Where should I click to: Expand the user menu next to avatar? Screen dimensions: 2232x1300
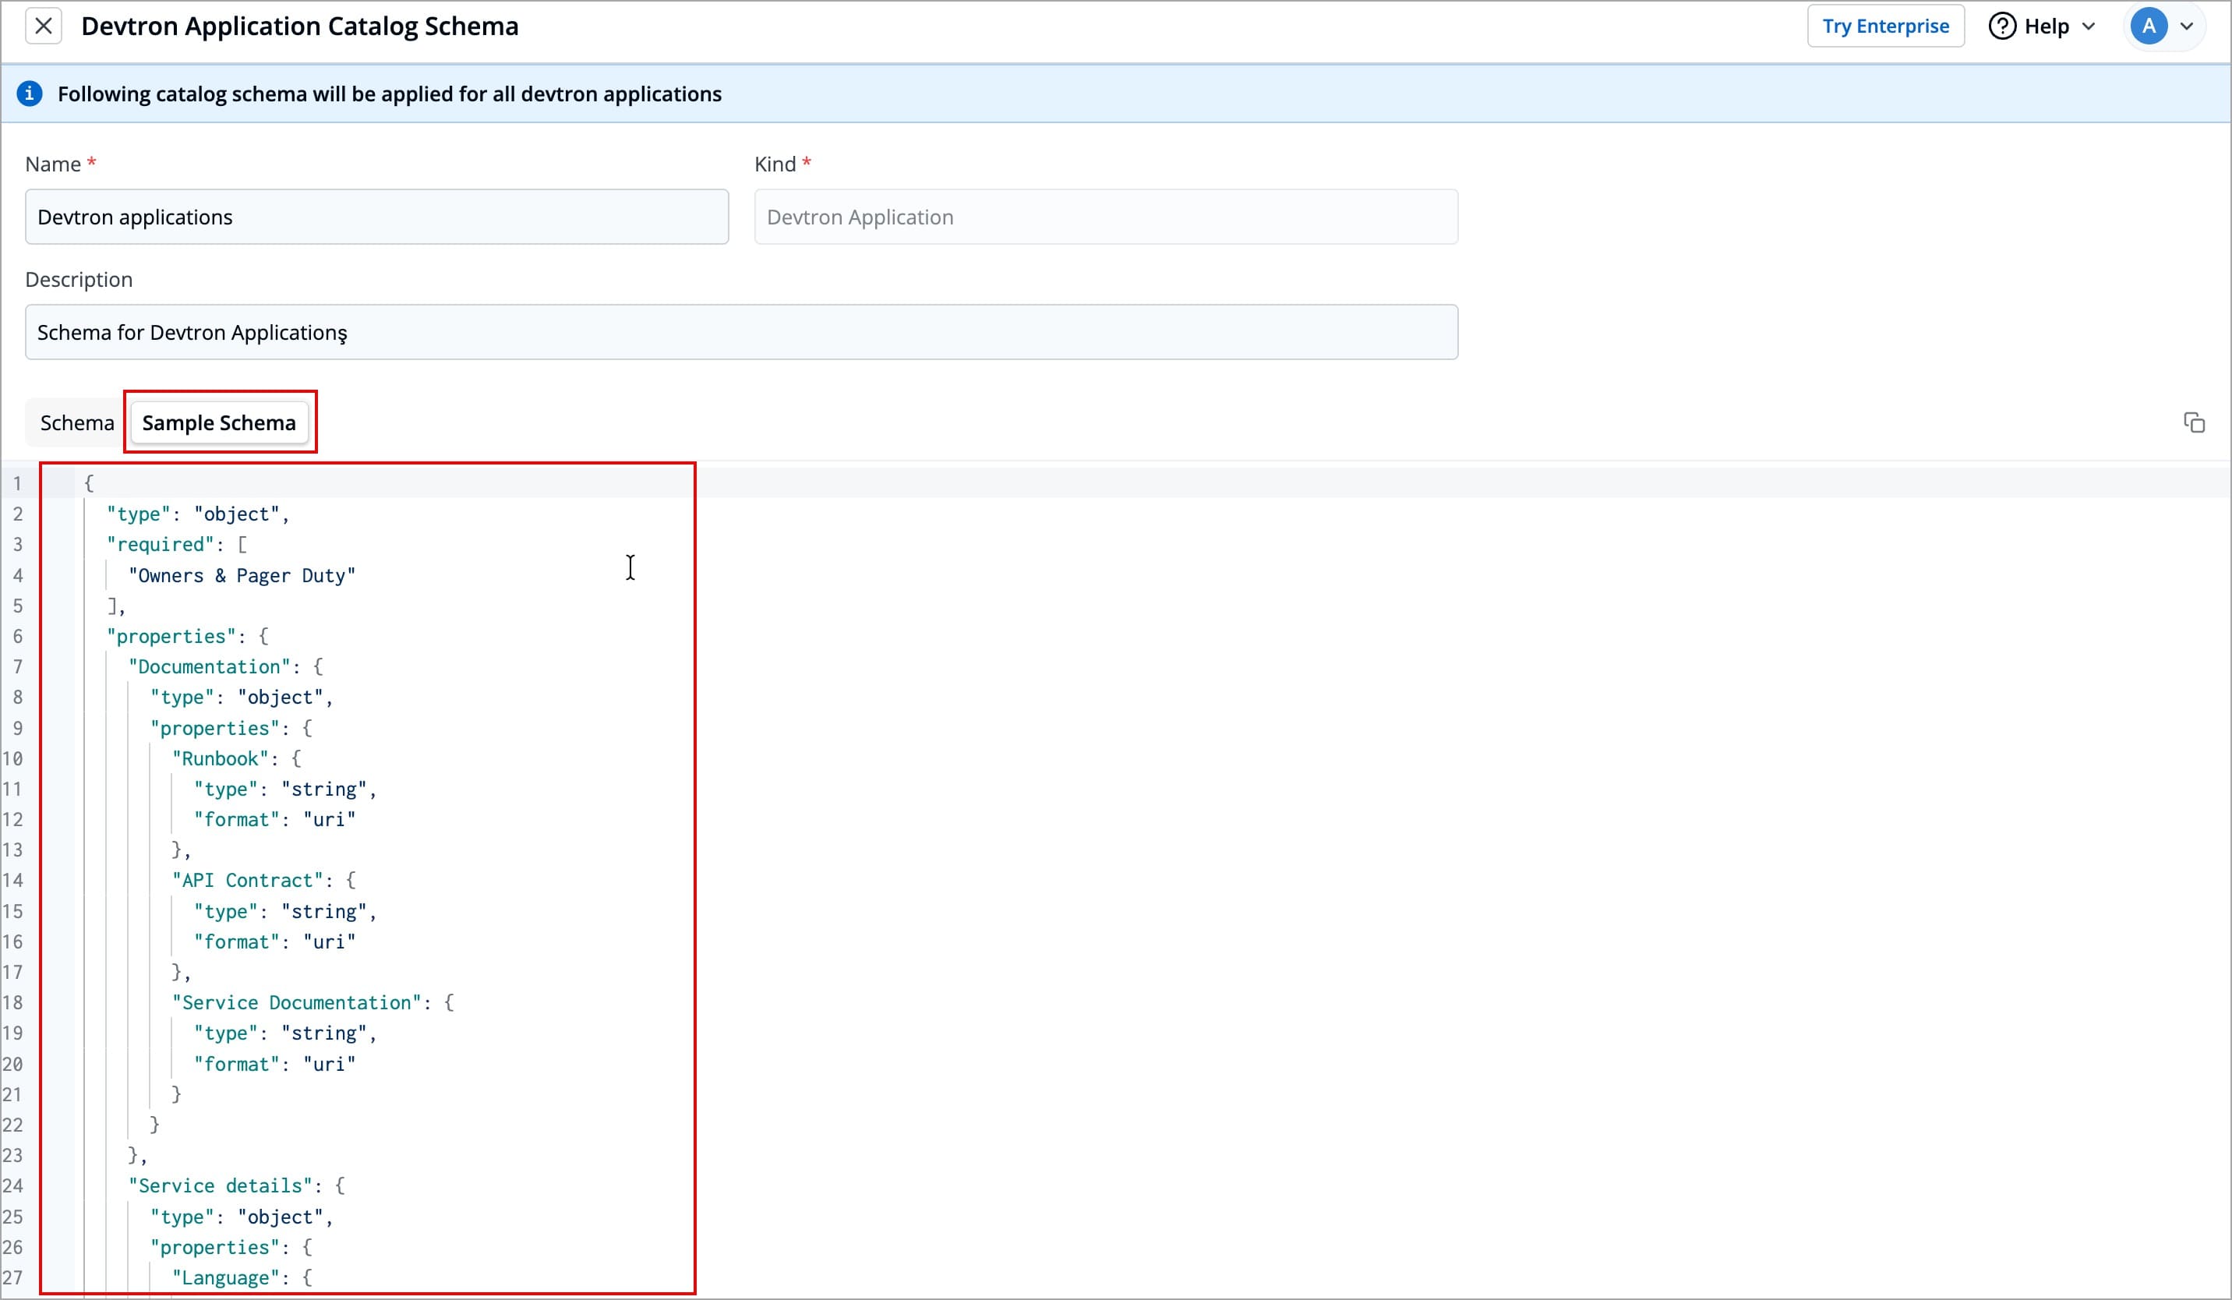tap(2187, 26)
